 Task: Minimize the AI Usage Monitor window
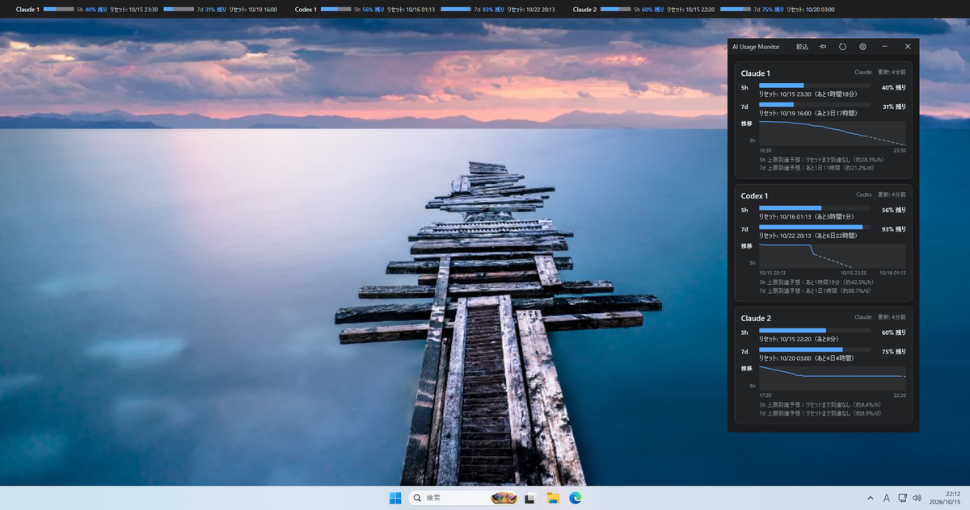click(884, 47)
